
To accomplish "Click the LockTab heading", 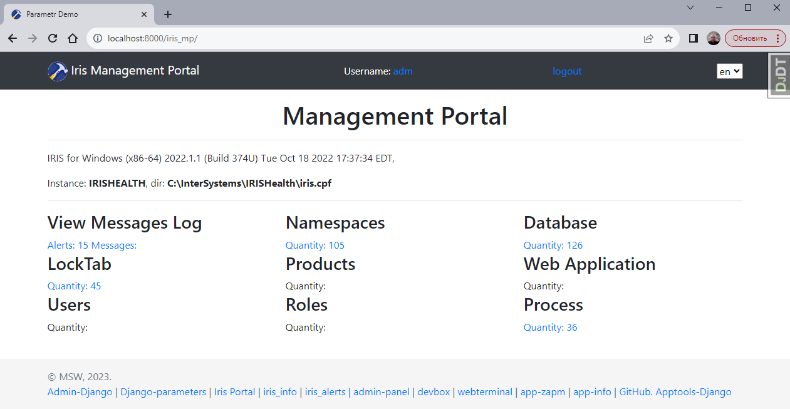I will click(80, 264).
